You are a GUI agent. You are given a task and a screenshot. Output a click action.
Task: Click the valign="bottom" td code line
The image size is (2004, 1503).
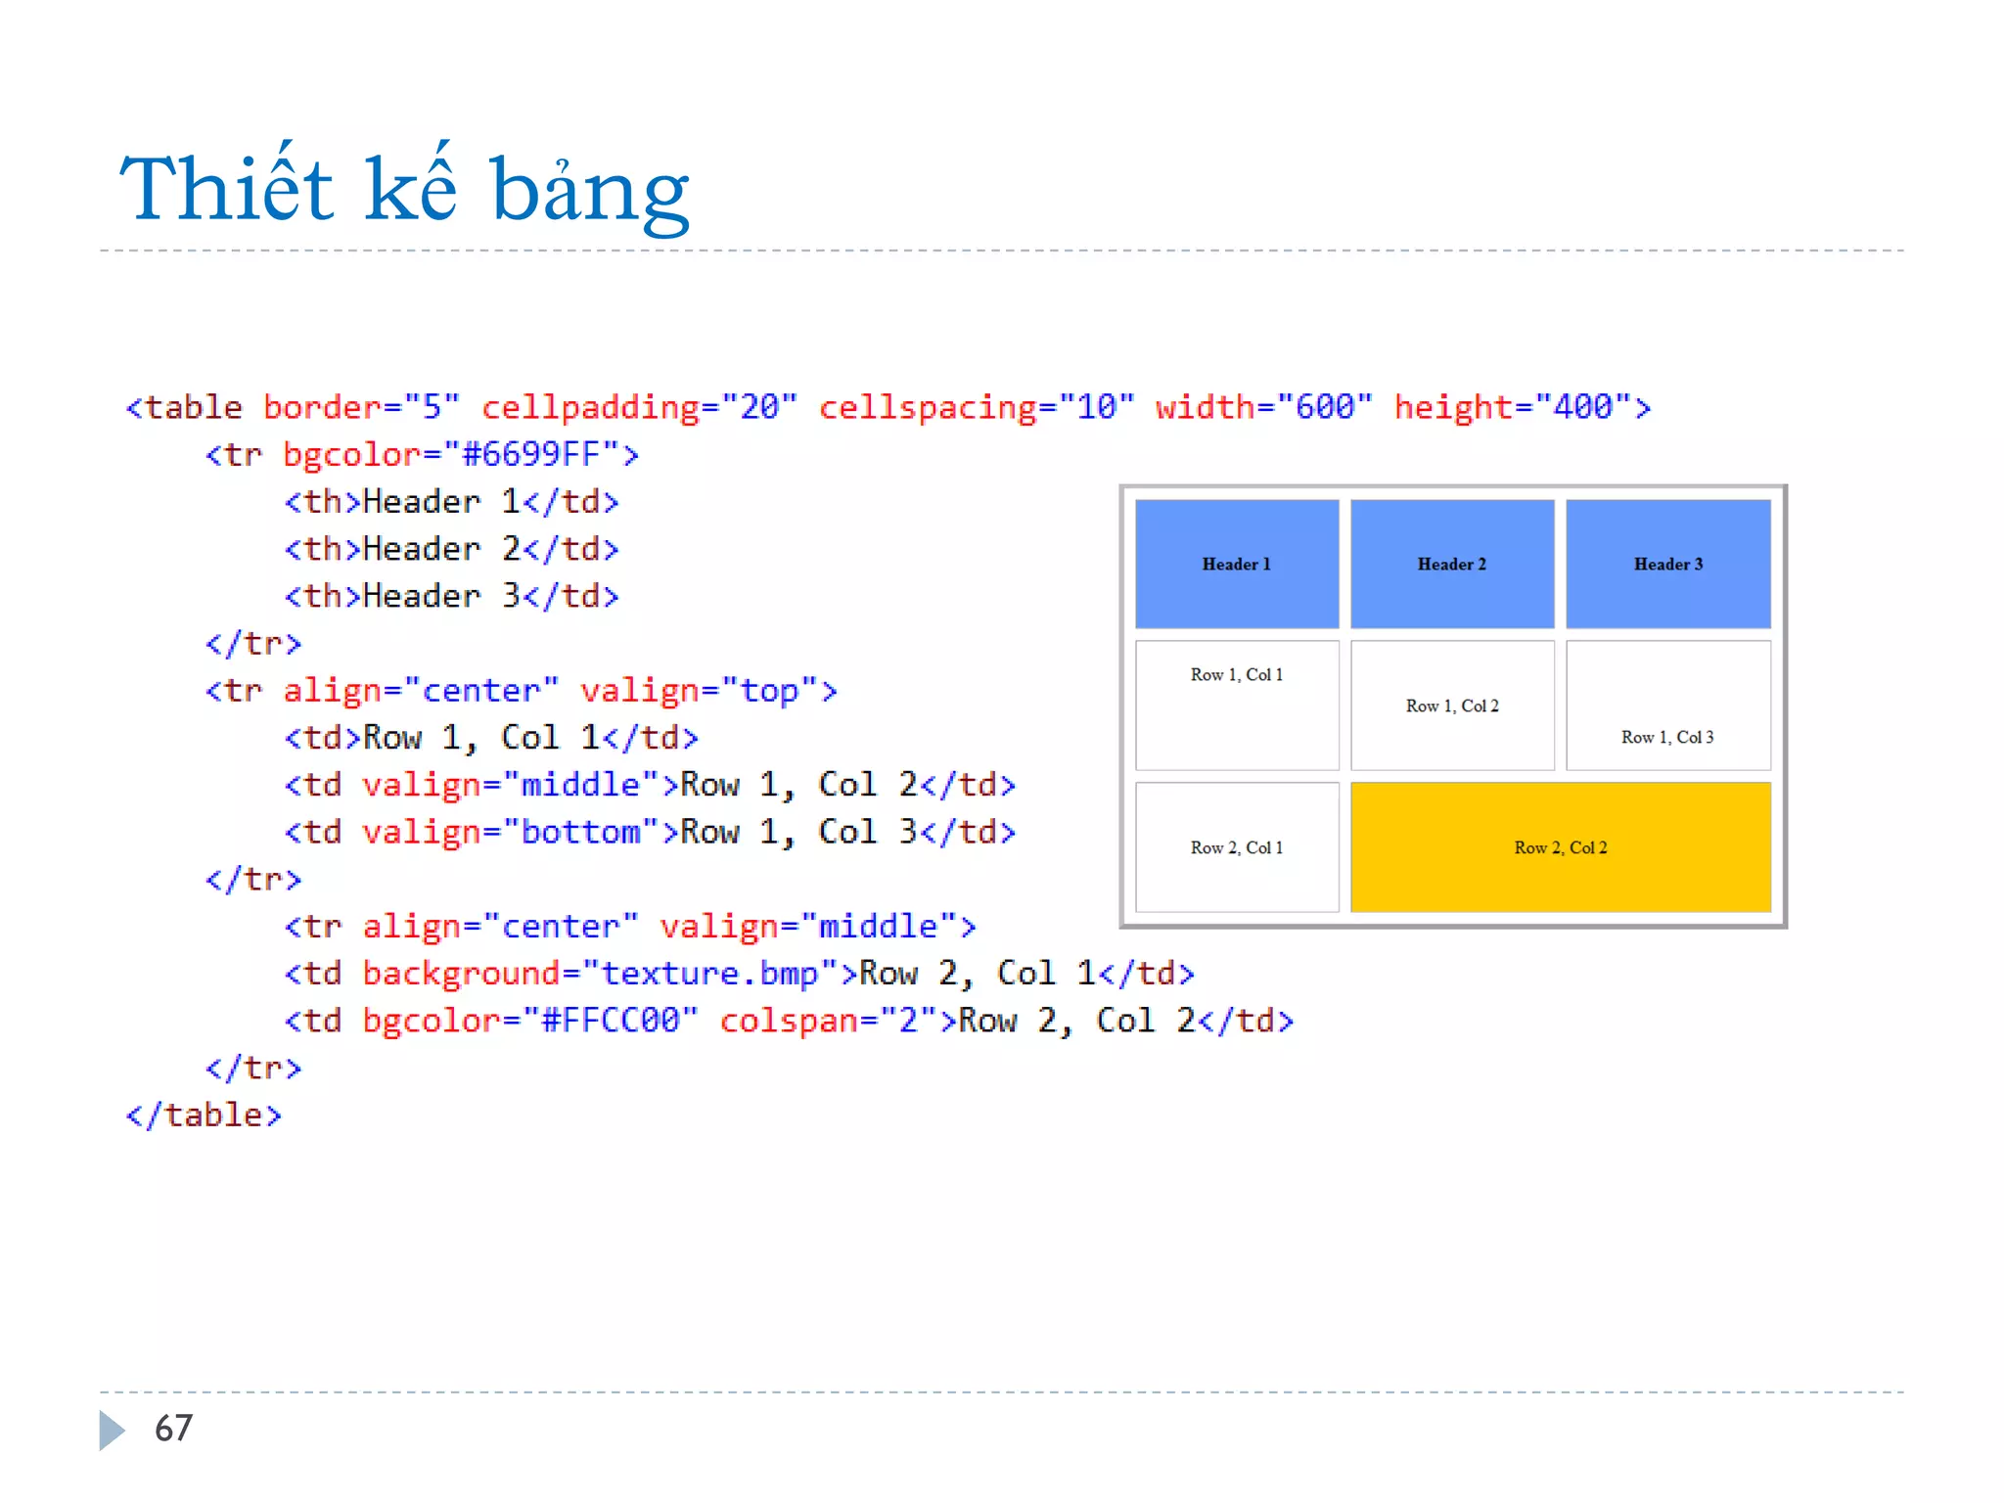[649, 832]
